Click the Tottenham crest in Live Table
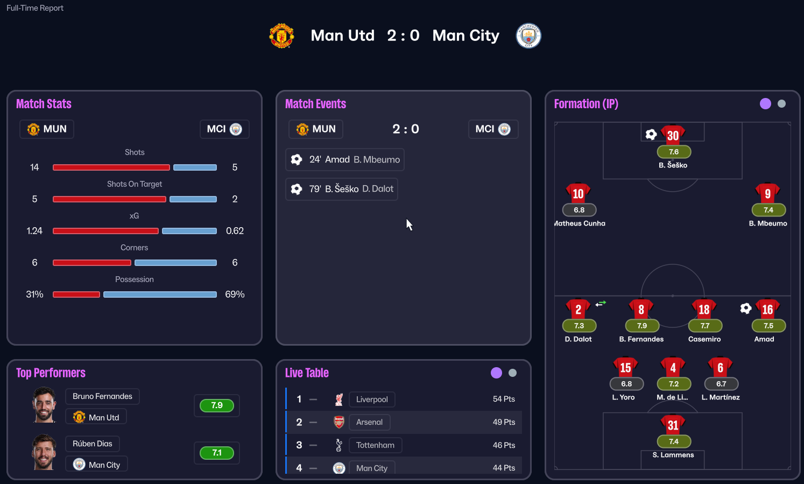This screenshot has width=804, height=484. point(339,445)
